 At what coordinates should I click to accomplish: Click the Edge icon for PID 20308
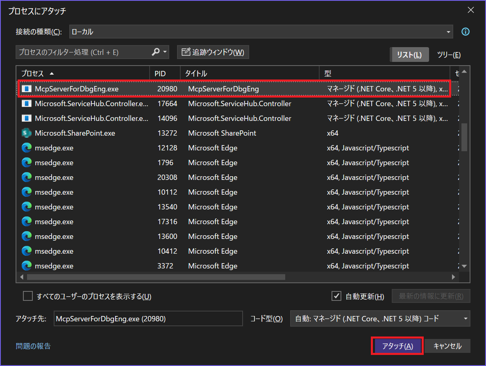click(x=26, y=177)
